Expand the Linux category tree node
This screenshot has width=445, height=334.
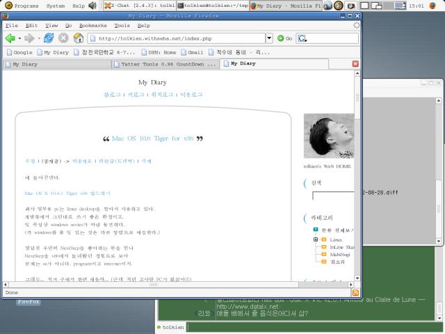click(316, 239)
